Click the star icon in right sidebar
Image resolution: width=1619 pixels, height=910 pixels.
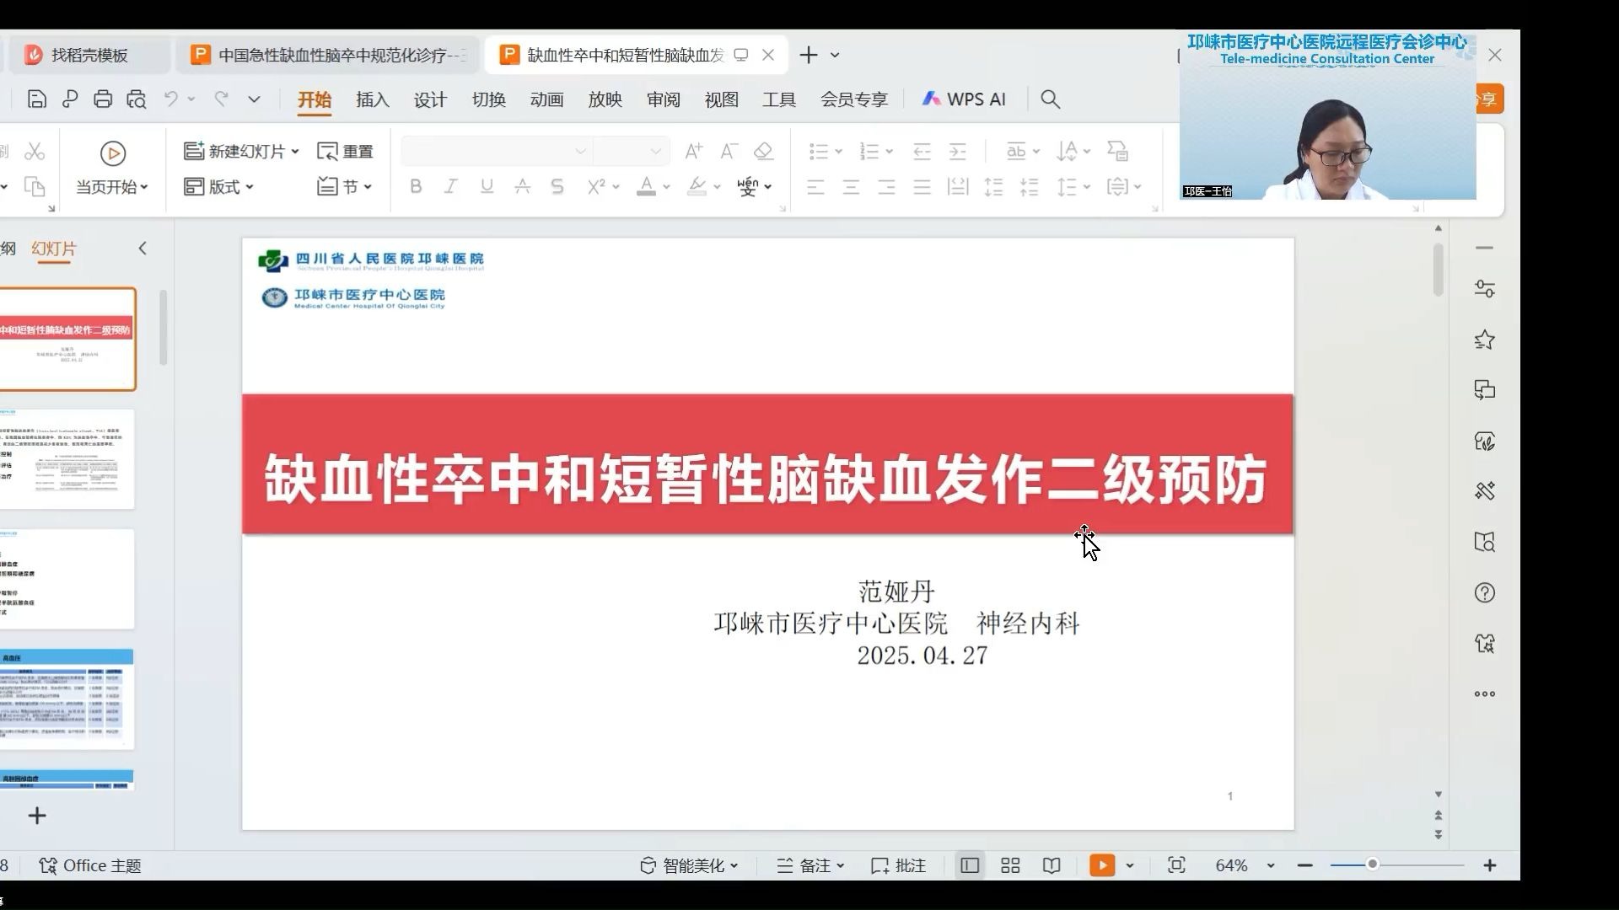click(1485, 340)
